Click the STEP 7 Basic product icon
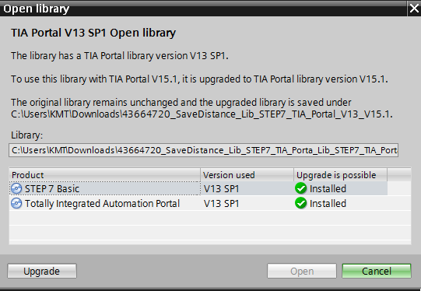 pos(16,188)
